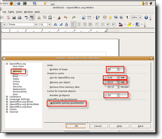Set Centered paragraph alignment
Viewport: 162px width, 139px height.
79,24
